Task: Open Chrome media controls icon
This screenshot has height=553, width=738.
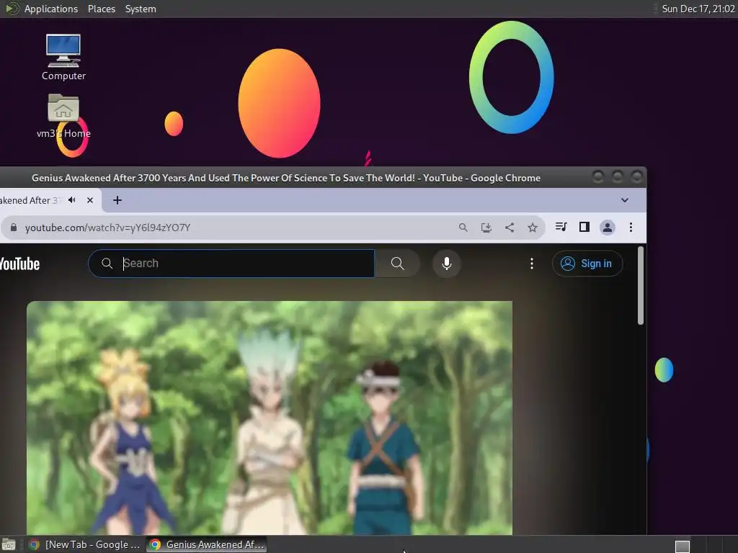Action: click(561, 227)
